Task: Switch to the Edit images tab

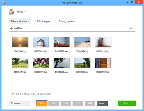Action: [43, 21]
